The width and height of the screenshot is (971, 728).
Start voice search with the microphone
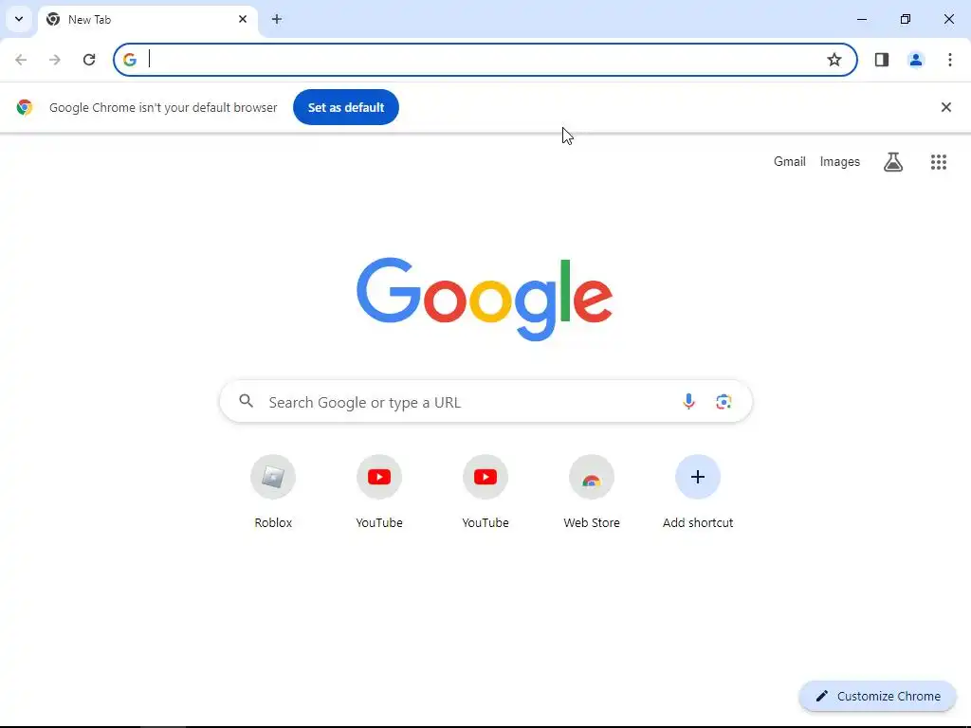tap(688, 402)
